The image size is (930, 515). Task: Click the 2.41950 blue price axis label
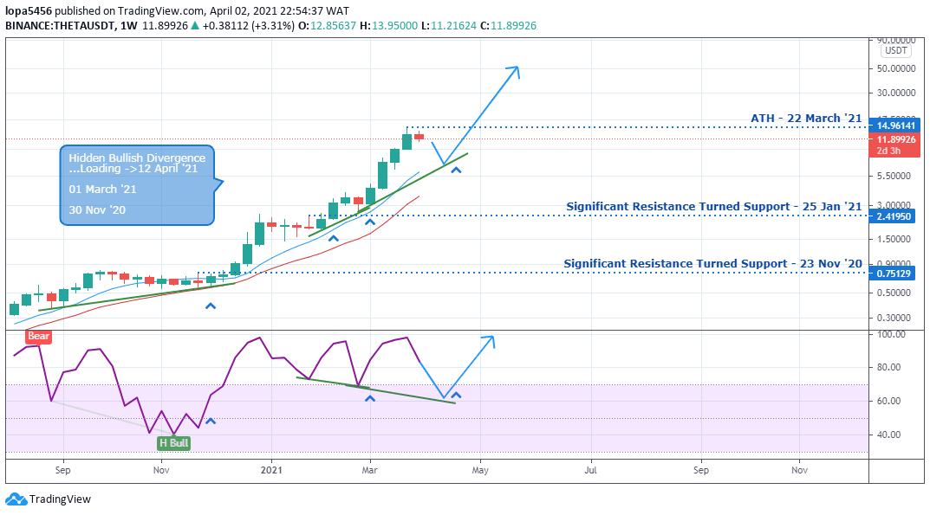893,216
